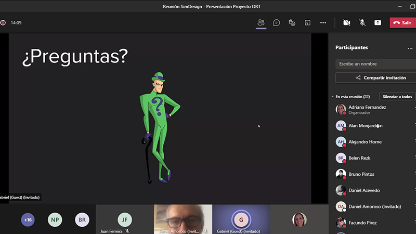This screenshot has width=416, height=234.
Task: Open the rooms icon in toolbar
Action: click(307, 23)
